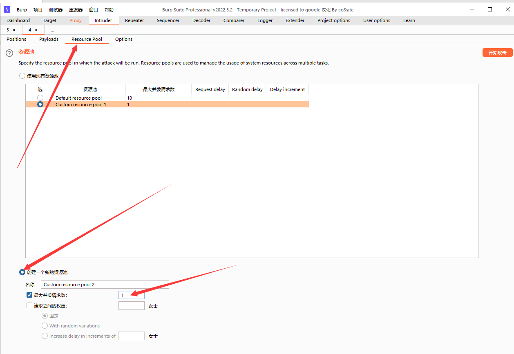Click the Delay increment column header
Screen dimensions: 514x354
tap(287, 89)
